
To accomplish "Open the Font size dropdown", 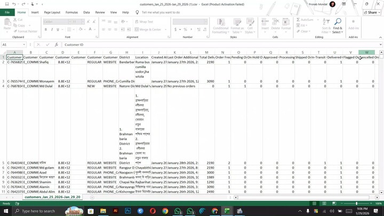I will [x=83, y=22].
